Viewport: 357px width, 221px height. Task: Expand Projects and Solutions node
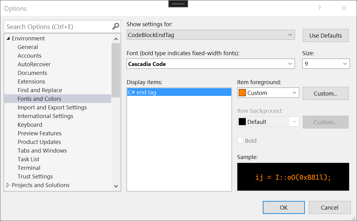8,185
